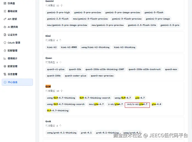Click the gemini-3-pro-high model tag
This screenshot has height=142, width=192.
[x=58, y=12]
